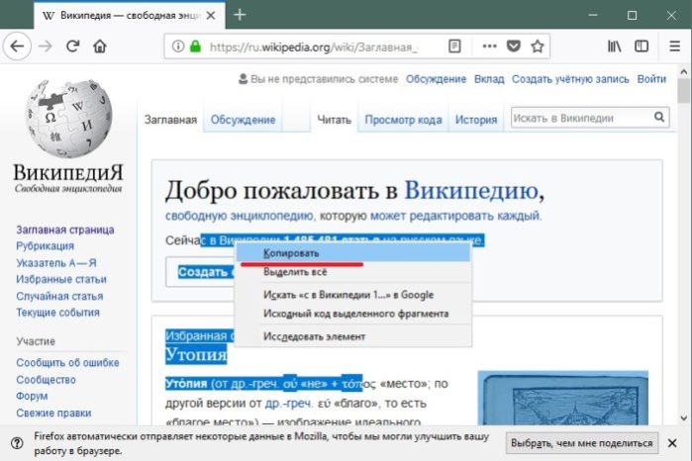Click the green padlock security icon

pos(195,46)
